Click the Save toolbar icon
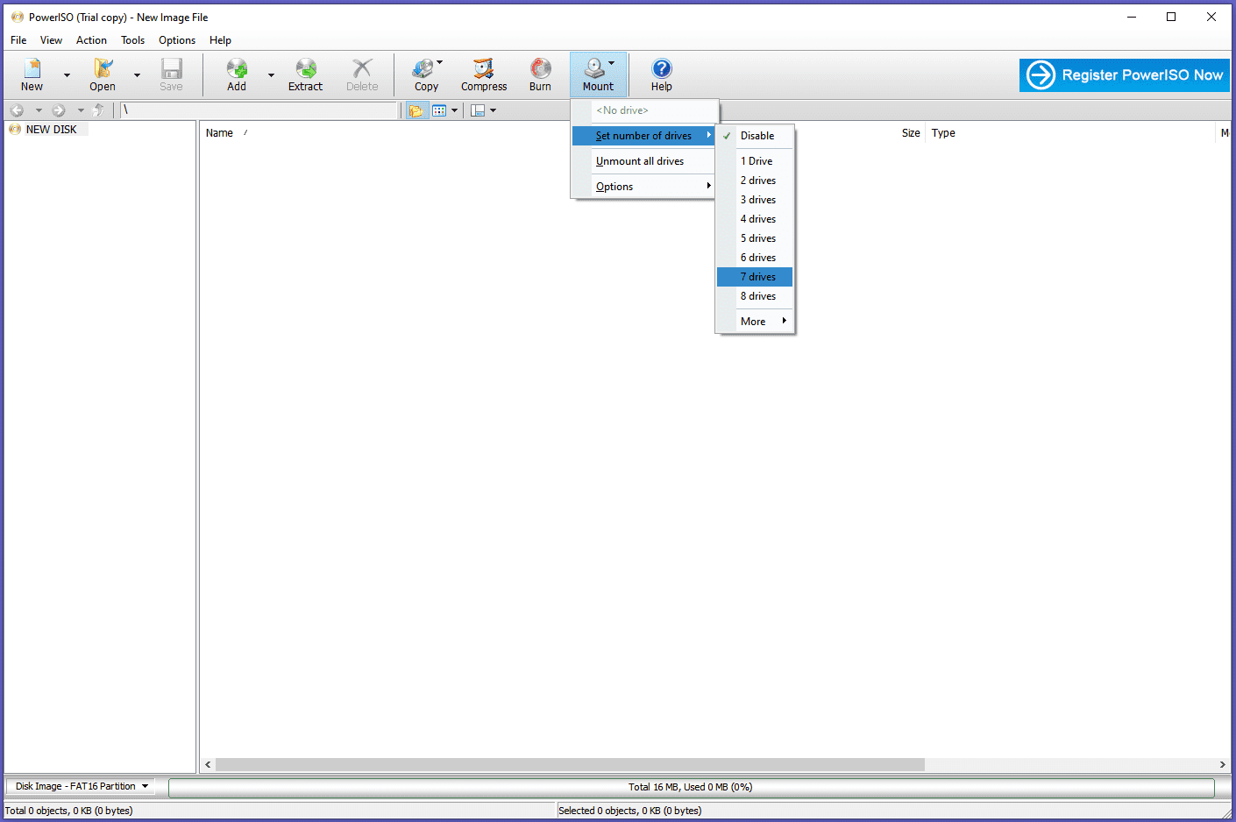This screenshot has height=822, width=1236. [171, 74]
